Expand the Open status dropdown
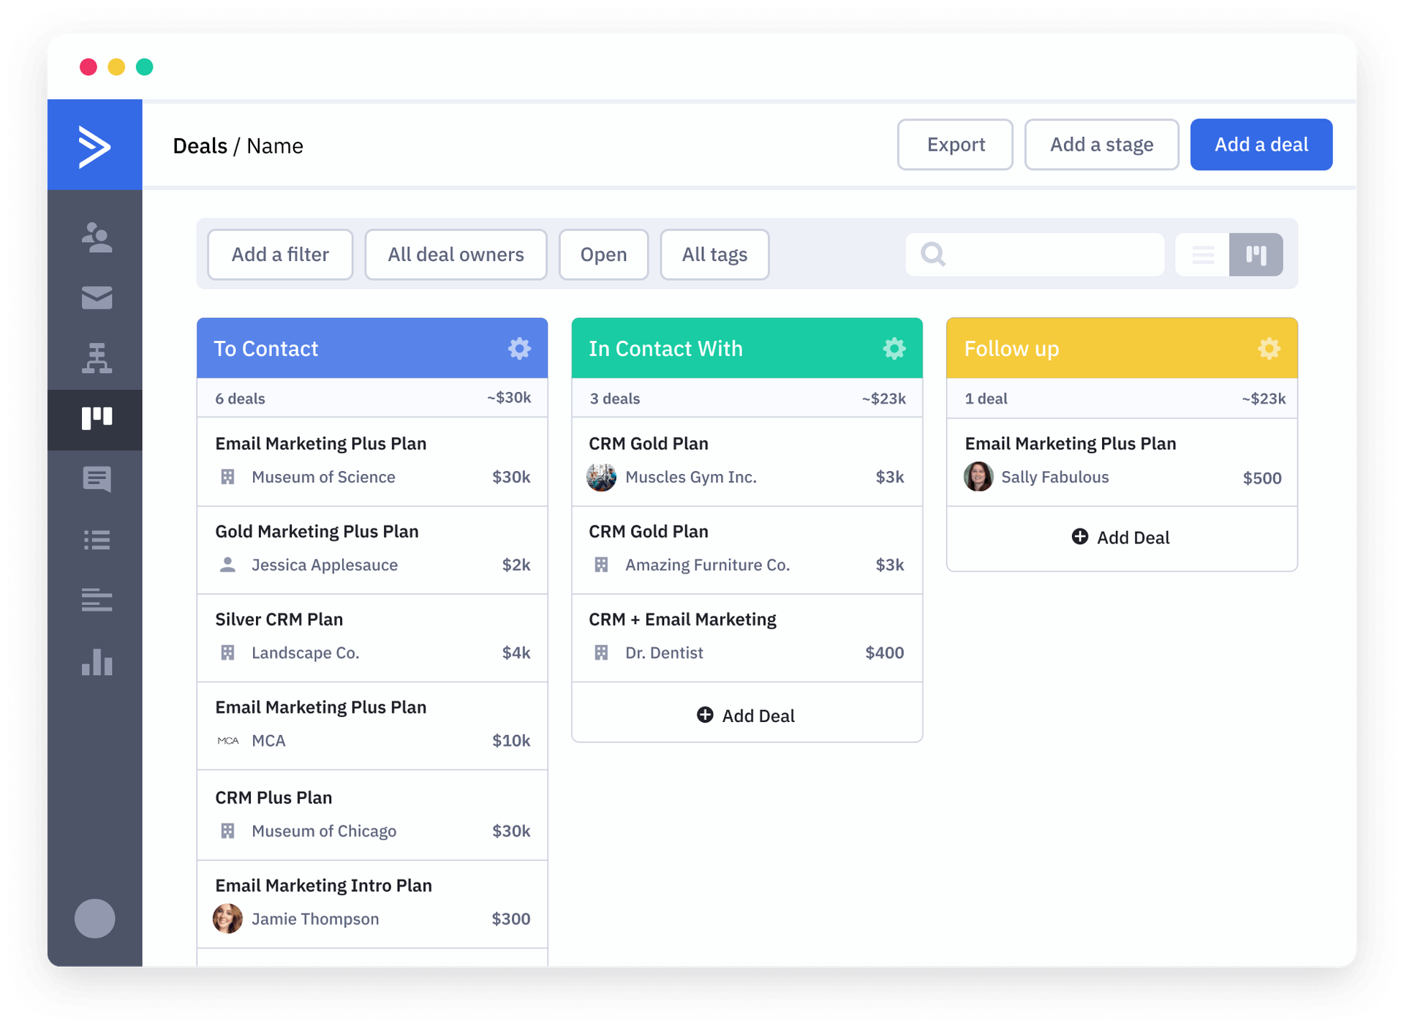 pyautogui.click(x=603, y=255)
